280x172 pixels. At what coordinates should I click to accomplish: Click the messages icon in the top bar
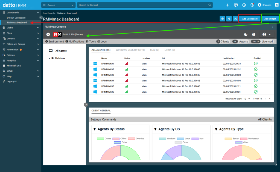point(235,5)
